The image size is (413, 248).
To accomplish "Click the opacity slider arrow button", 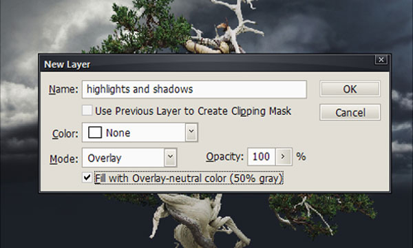I will click(x=284, y=157).
